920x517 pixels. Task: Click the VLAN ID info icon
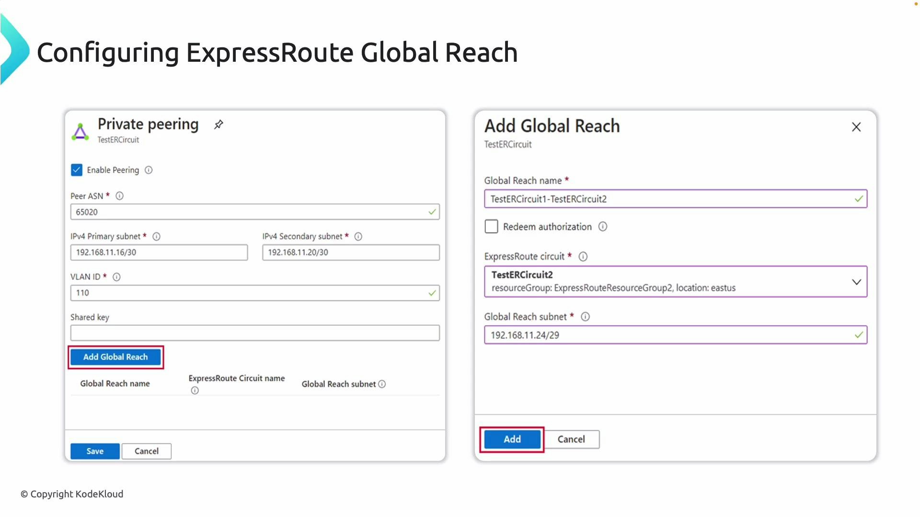coord(116,277)
